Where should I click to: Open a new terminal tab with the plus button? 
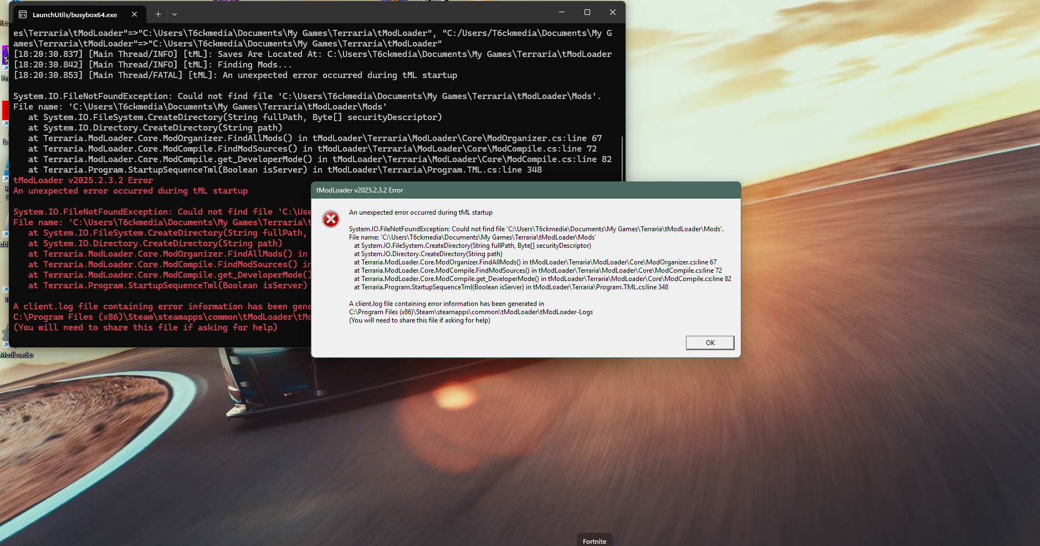point(158,14)
